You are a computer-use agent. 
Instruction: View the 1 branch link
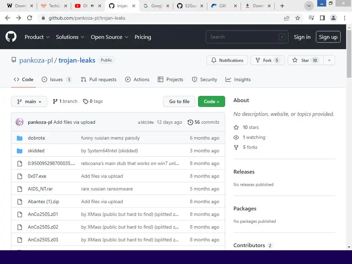(65, 101)
